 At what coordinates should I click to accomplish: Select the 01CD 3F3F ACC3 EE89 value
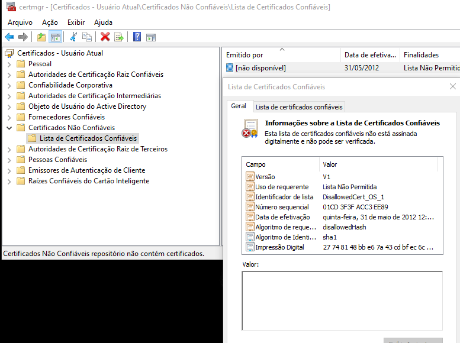tap(355, 207)
